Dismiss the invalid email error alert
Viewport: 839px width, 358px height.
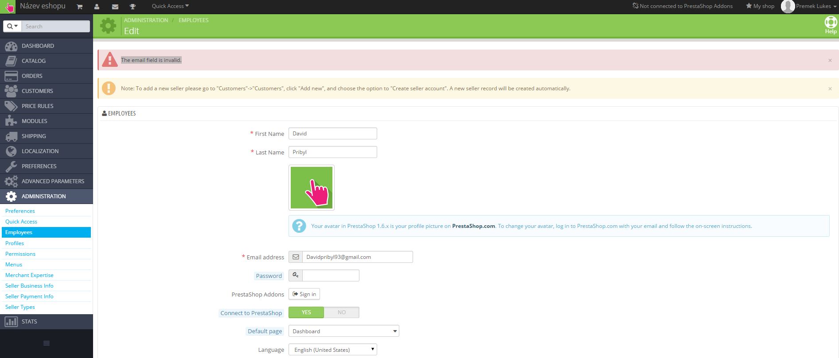(x=830, y=60)
